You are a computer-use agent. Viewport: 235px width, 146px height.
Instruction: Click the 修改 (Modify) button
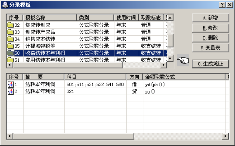click(x=210, y=28)
